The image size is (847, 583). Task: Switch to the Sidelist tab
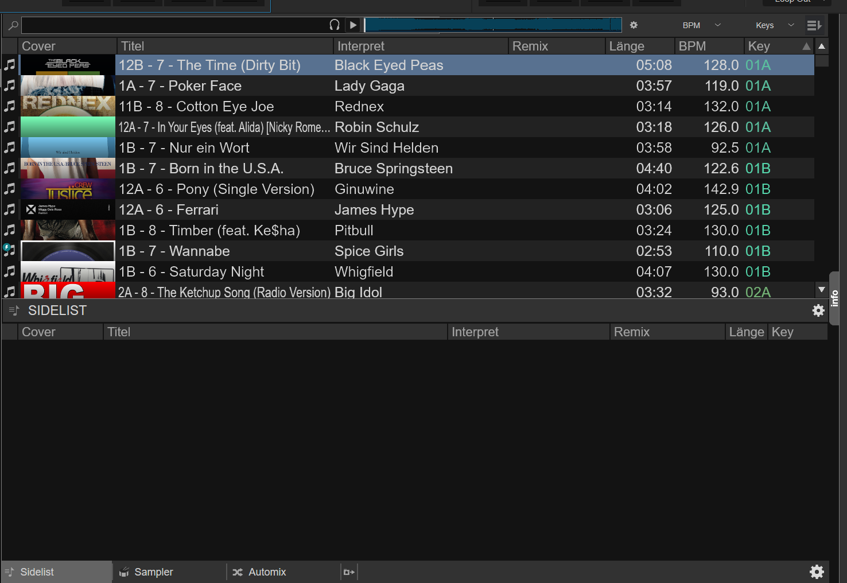click(57, 572)
